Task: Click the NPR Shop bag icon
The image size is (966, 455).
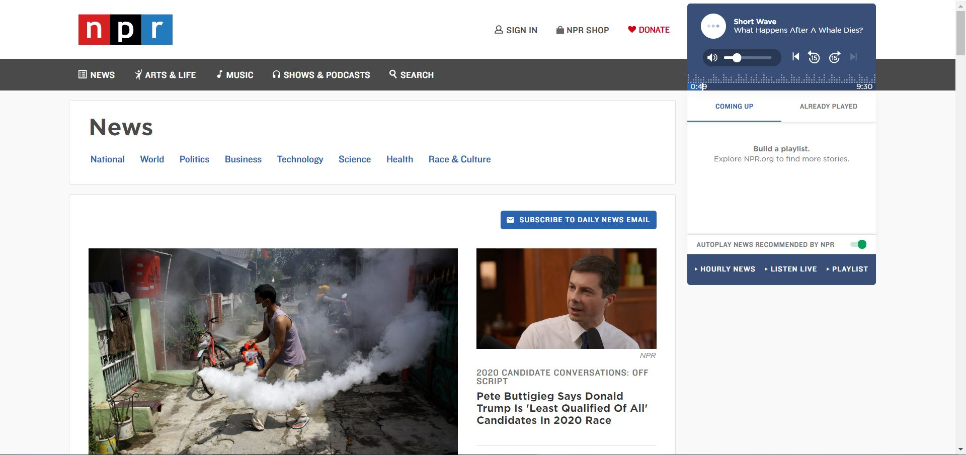Action: [560, 30]
